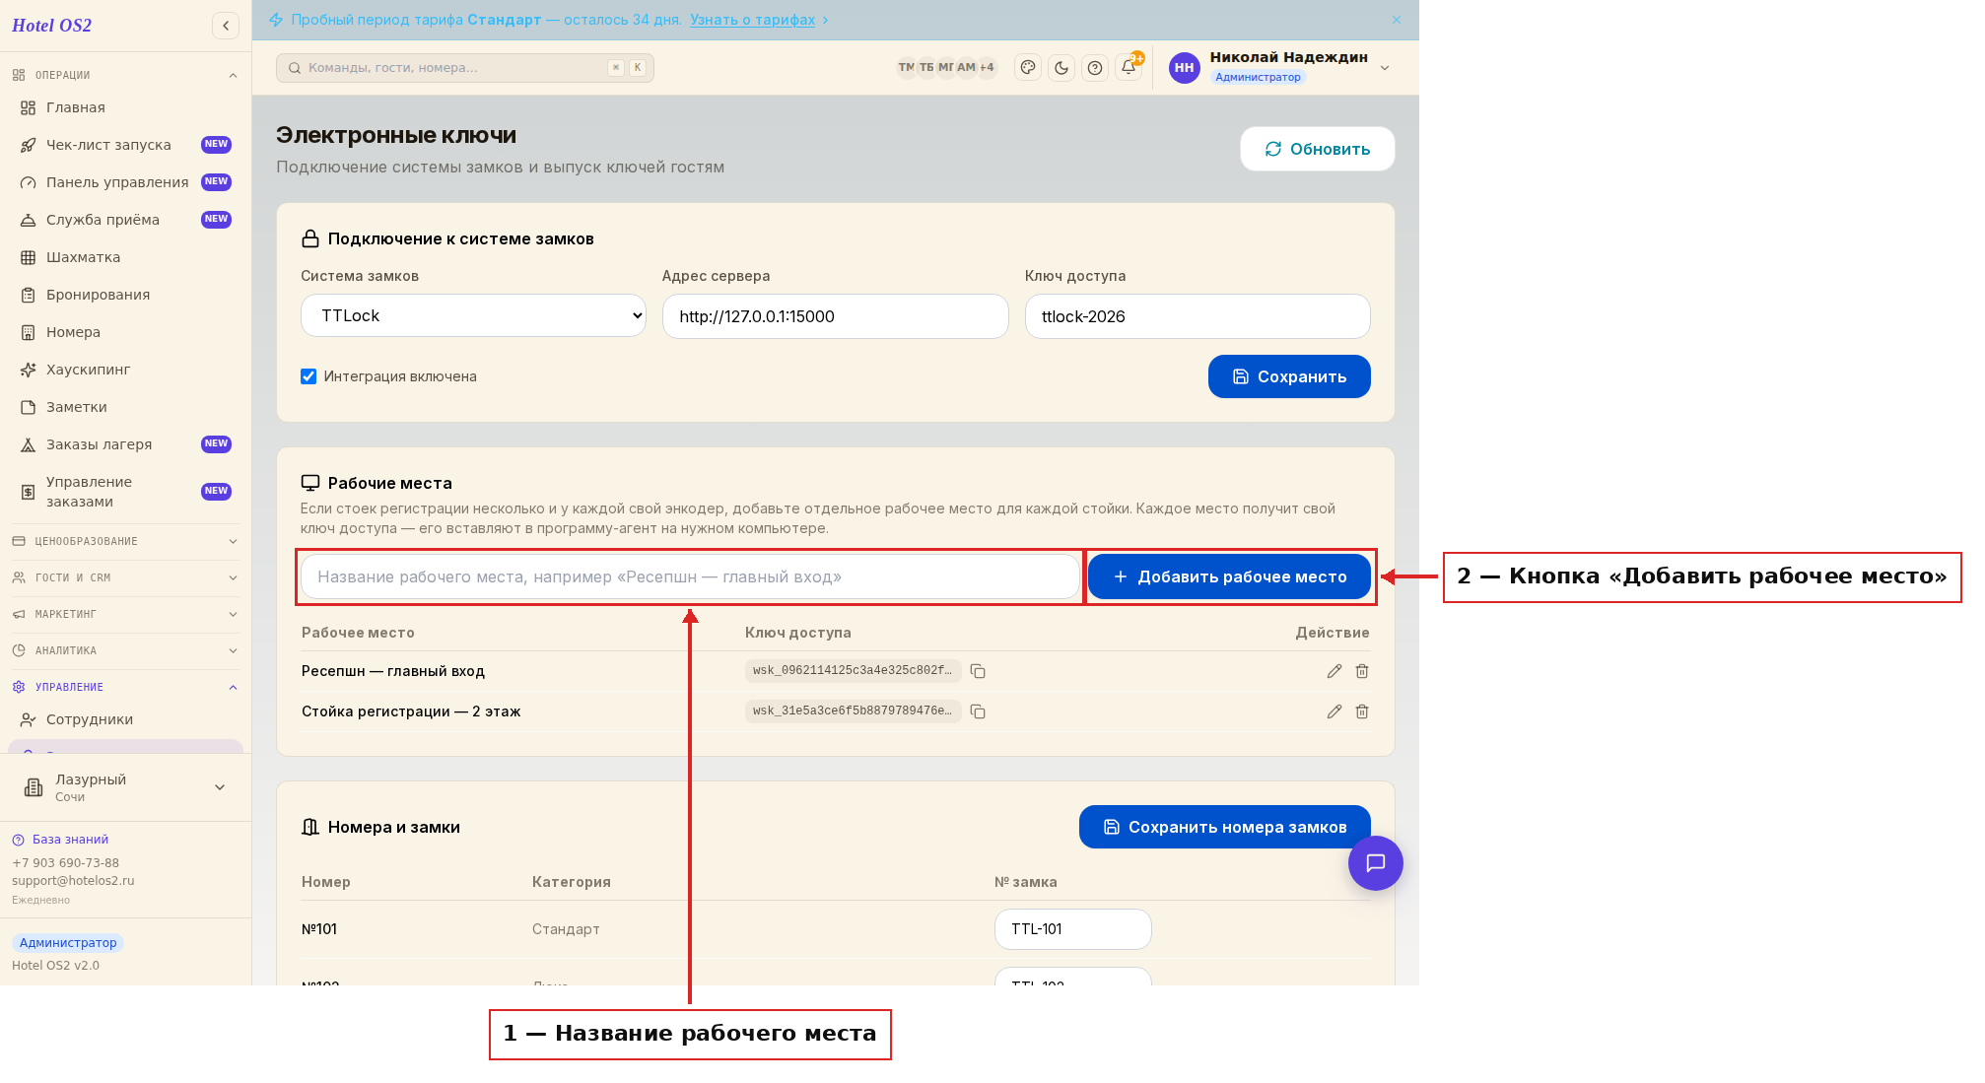Open the Узнать о тарифах link
Viewport: 1985px width, 1083px height.
(752, 20)
